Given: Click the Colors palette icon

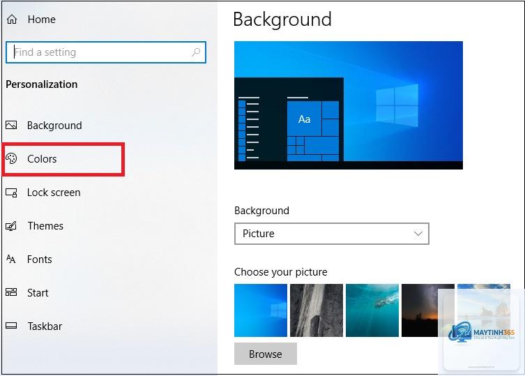Looking at the screenshot, I should point(11,158).
